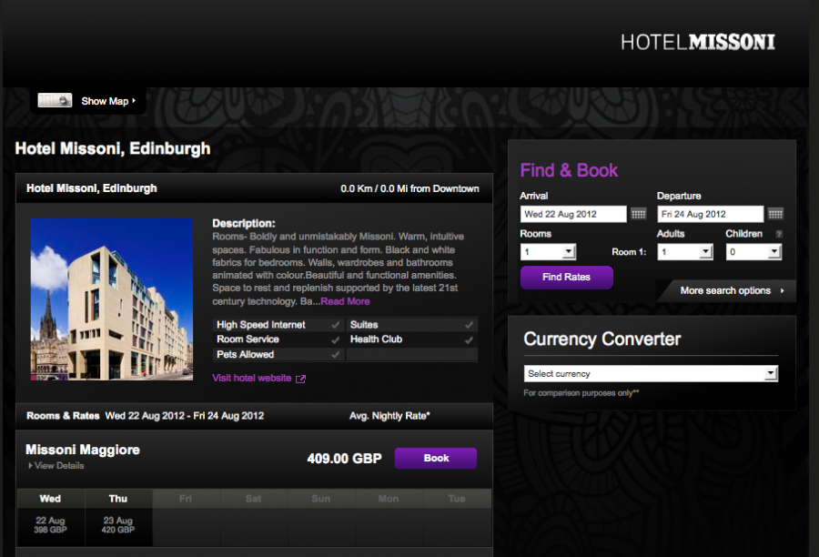
Task: Open the Children count dropdown
Action: [753, 252]
